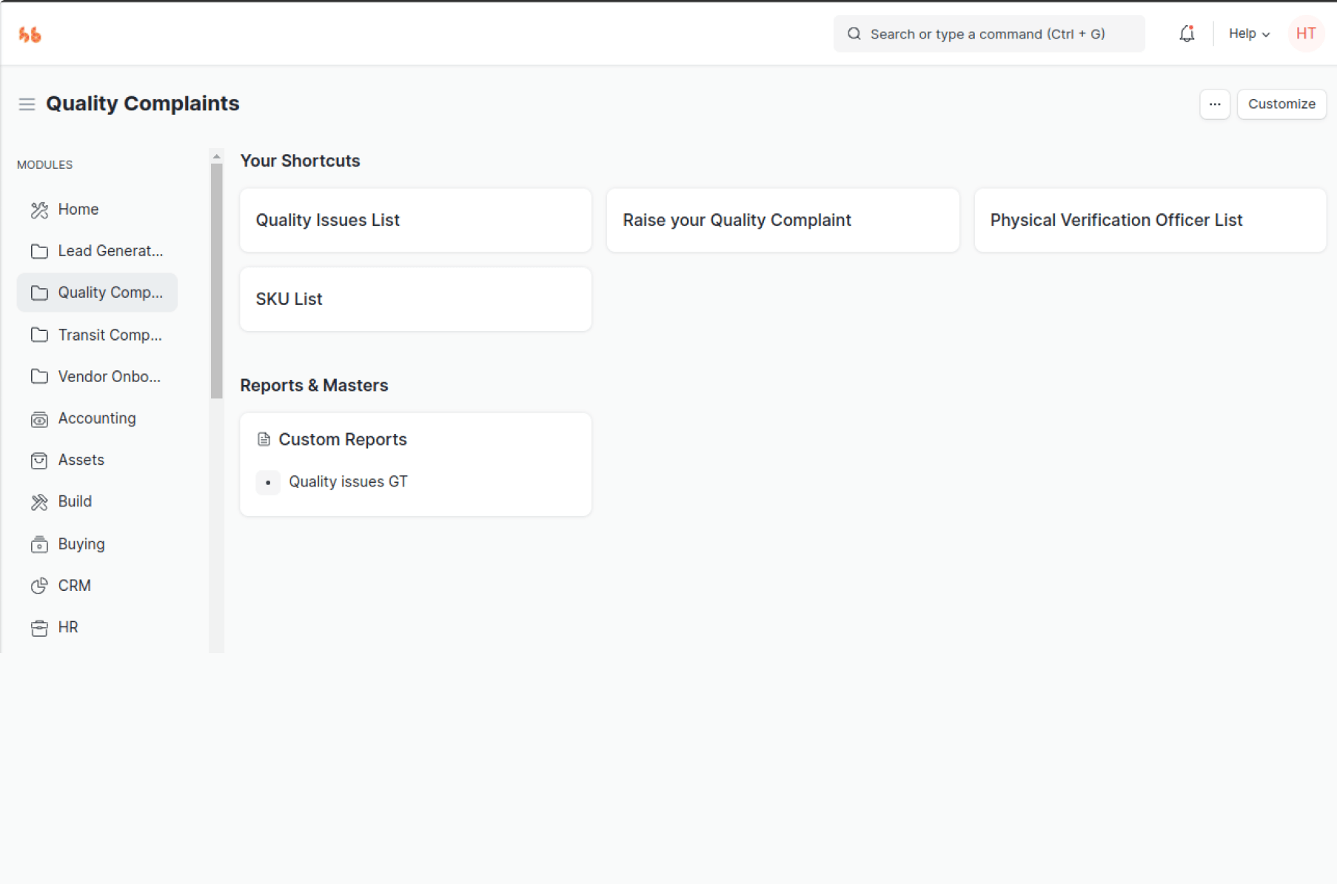The height and width of the screenshot is (893, 1337).
Task: Click the Assets module icon
Action: tap(39, 461)
